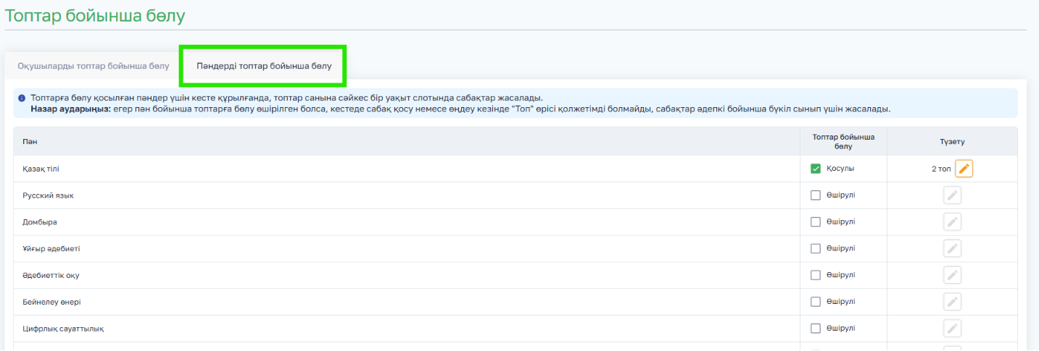Click the Түзету column header

[952, 142]
